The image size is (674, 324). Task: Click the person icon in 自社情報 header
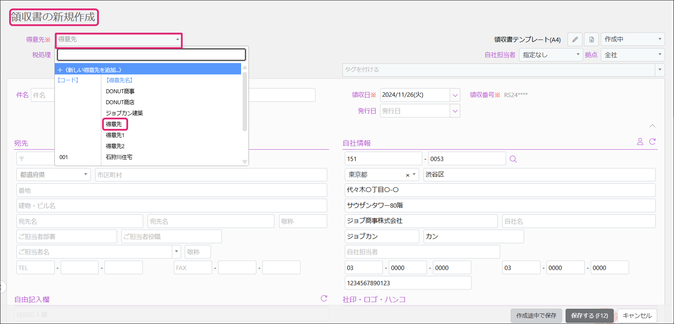tap(640, 142)
